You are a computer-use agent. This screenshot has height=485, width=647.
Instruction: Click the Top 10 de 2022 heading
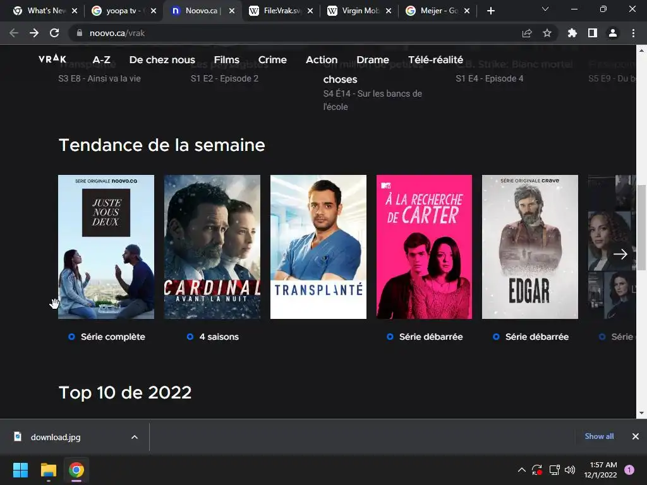click(x=125, y=393)
